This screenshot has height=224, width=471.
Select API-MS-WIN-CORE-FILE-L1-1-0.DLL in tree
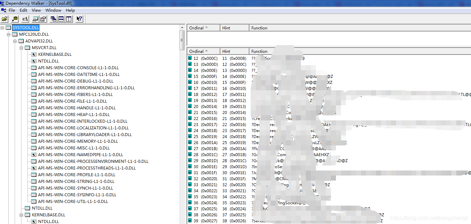pos(73,101)
